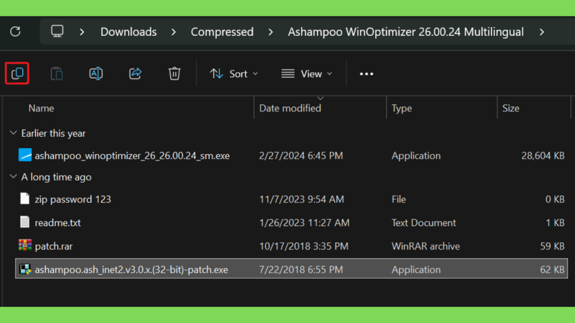The height and width of the screenshot is (323, 575).
Task: Click the patch.rar WinRAR icon
Action: point(25,246)
